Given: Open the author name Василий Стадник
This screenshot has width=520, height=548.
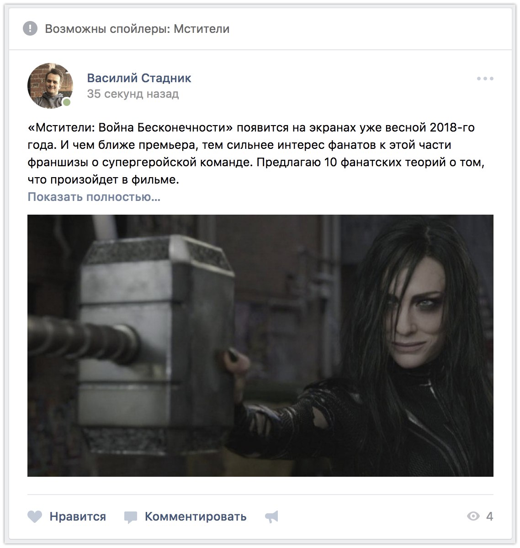Looking at the screenshot, I should pyautogui.click(x=139, y=78).
